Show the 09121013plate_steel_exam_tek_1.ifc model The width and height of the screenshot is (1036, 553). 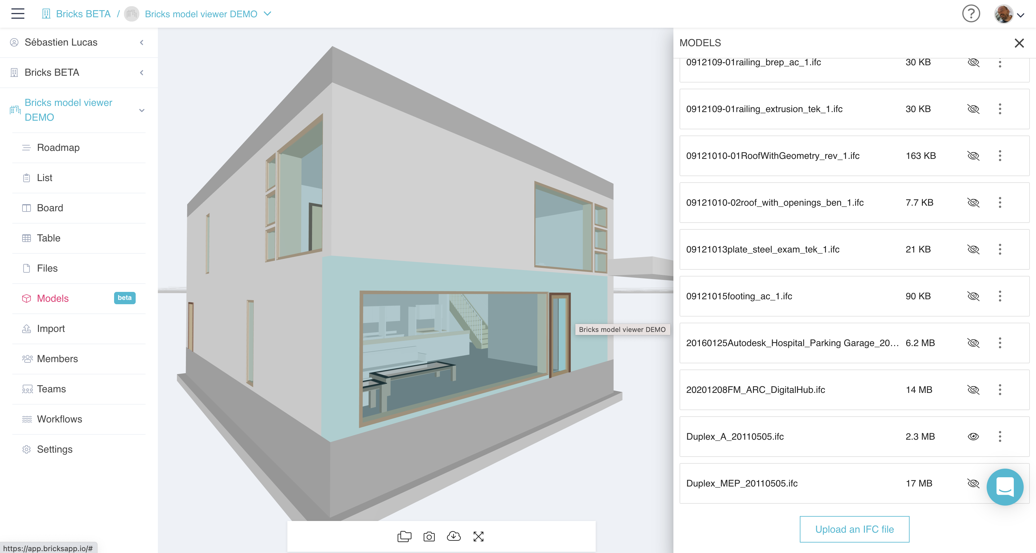[x=973, y=249]
